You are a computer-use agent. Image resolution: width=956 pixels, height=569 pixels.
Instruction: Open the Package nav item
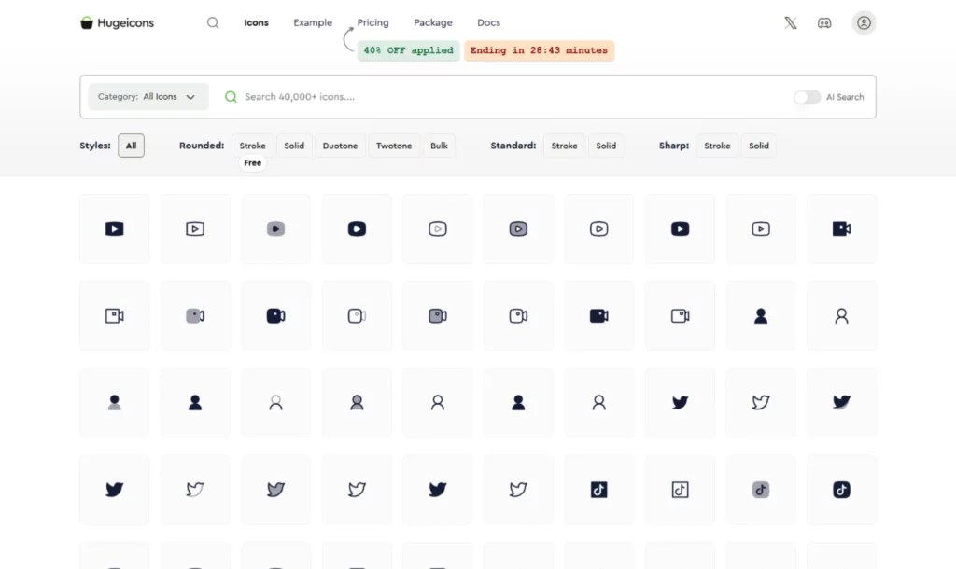pyautogui.click(x=433, y=22)
